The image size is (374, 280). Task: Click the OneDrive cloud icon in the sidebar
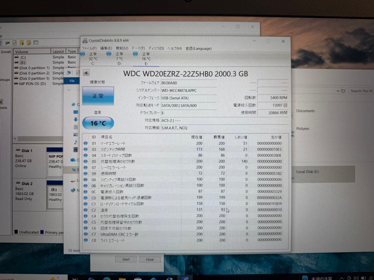(x=73, y=160)
